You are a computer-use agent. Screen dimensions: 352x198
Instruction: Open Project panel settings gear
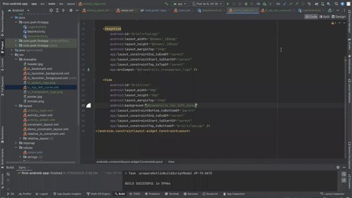[71, 10]
